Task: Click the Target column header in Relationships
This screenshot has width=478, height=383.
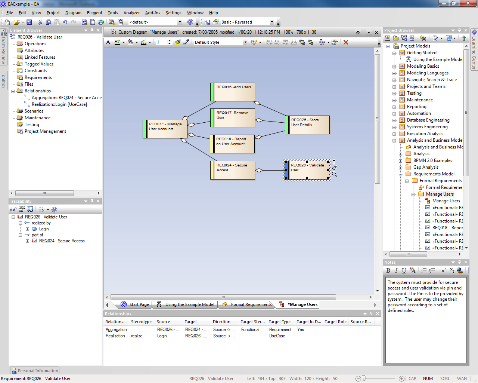Action: pyautogui.click(x=190, y=322)
